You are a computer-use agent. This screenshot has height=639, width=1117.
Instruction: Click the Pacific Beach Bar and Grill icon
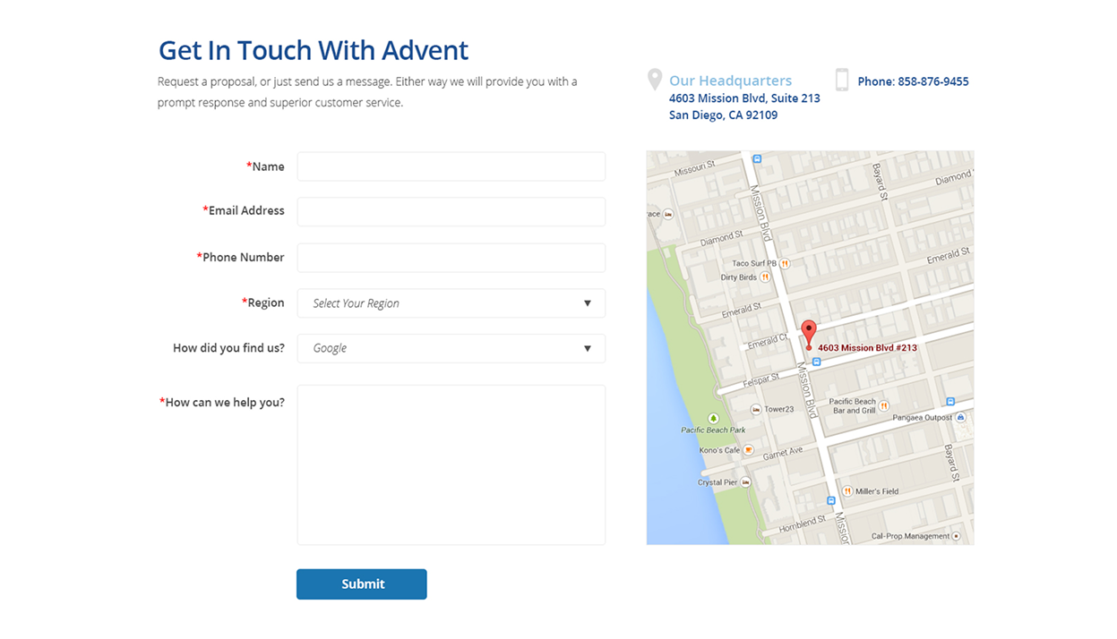pyautogui.click(x=884, y=405)
